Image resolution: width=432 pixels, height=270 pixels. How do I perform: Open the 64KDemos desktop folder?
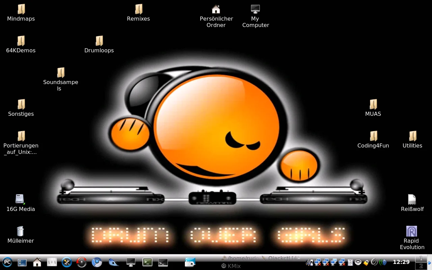(x=21, y=45)
